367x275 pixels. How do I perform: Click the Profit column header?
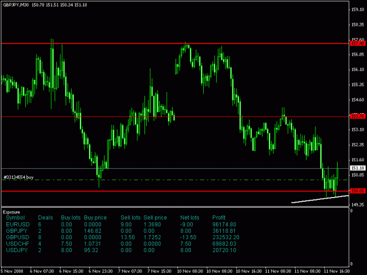click(219, 218)
